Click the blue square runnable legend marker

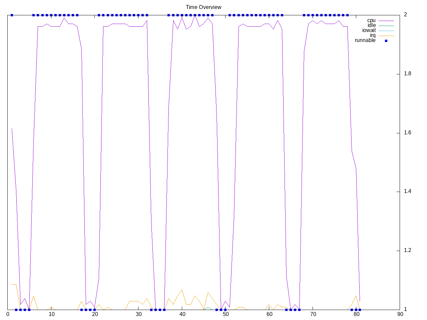tap(386, 41)
